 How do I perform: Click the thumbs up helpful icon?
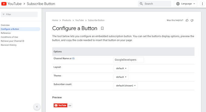pos(187,20)
